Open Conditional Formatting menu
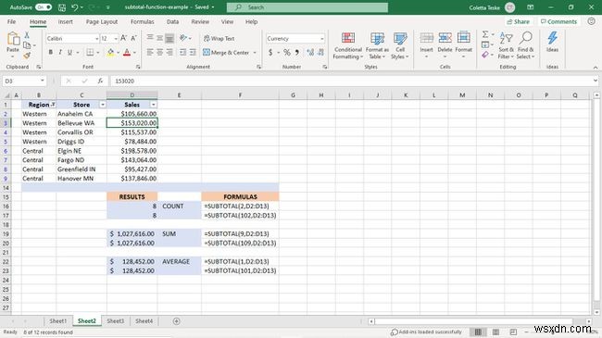 point(347,45)
